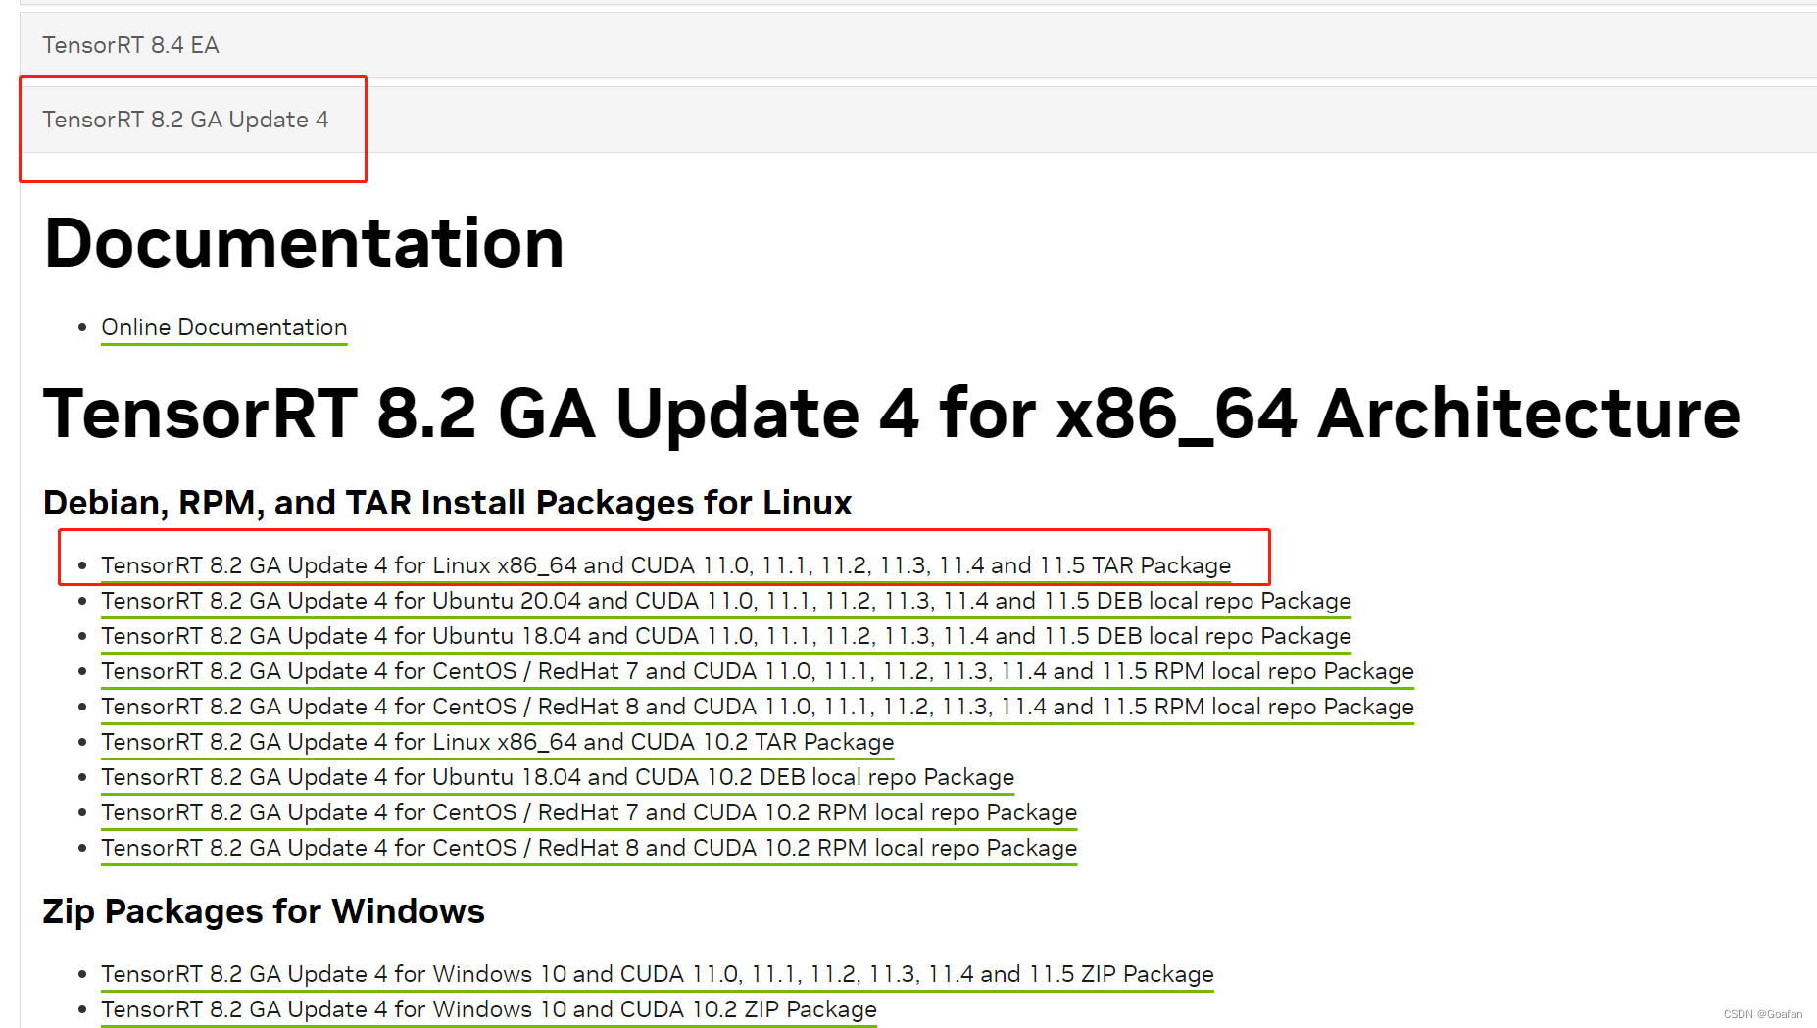Expand the TensorRT 8.4 EA section
This screenshot has height=1028, width=1817.
point(130,45)
